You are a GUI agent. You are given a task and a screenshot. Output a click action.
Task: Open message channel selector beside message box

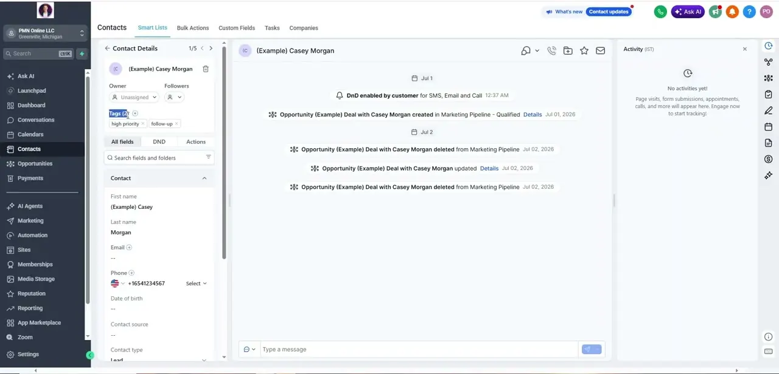click(250, 350)
